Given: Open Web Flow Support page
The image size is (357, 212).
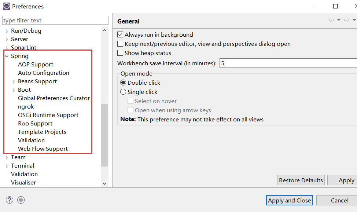Looking at the screenshot, I should pyautogui.click(x=43, y=149).
